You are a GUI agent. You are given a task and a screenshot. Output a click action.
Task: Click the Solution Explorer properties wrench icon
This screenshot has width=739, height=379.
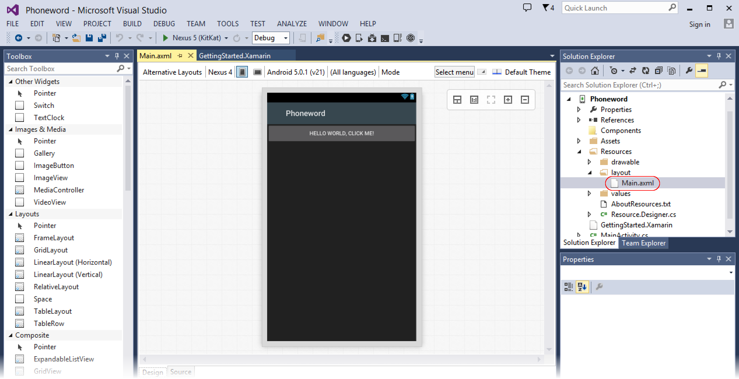(689, 71)
